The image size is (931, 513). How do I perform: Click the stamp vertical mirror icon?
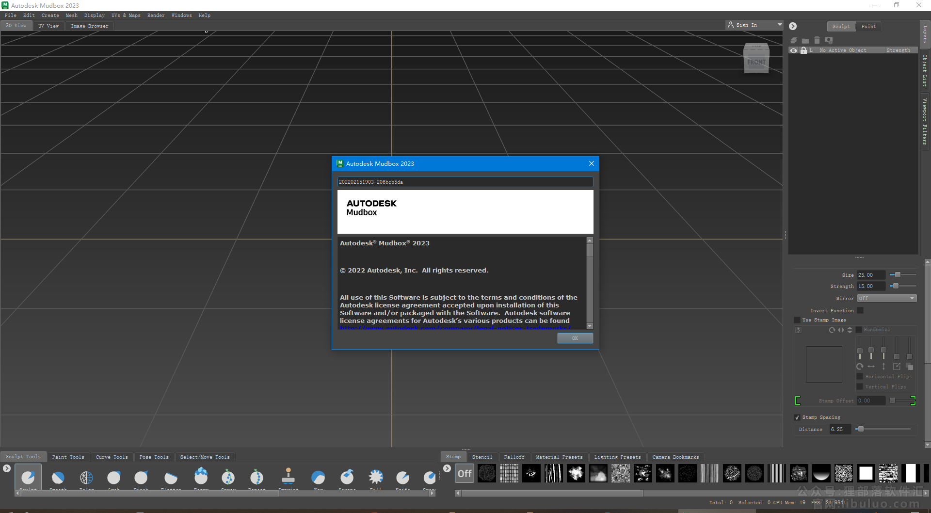[850, 330]
